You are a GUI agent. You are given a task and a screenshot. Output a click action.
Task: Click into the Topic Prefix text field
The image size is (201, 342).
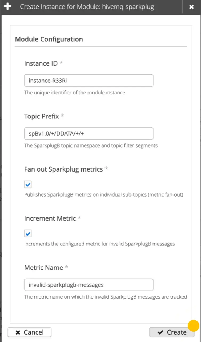point(89,133)
